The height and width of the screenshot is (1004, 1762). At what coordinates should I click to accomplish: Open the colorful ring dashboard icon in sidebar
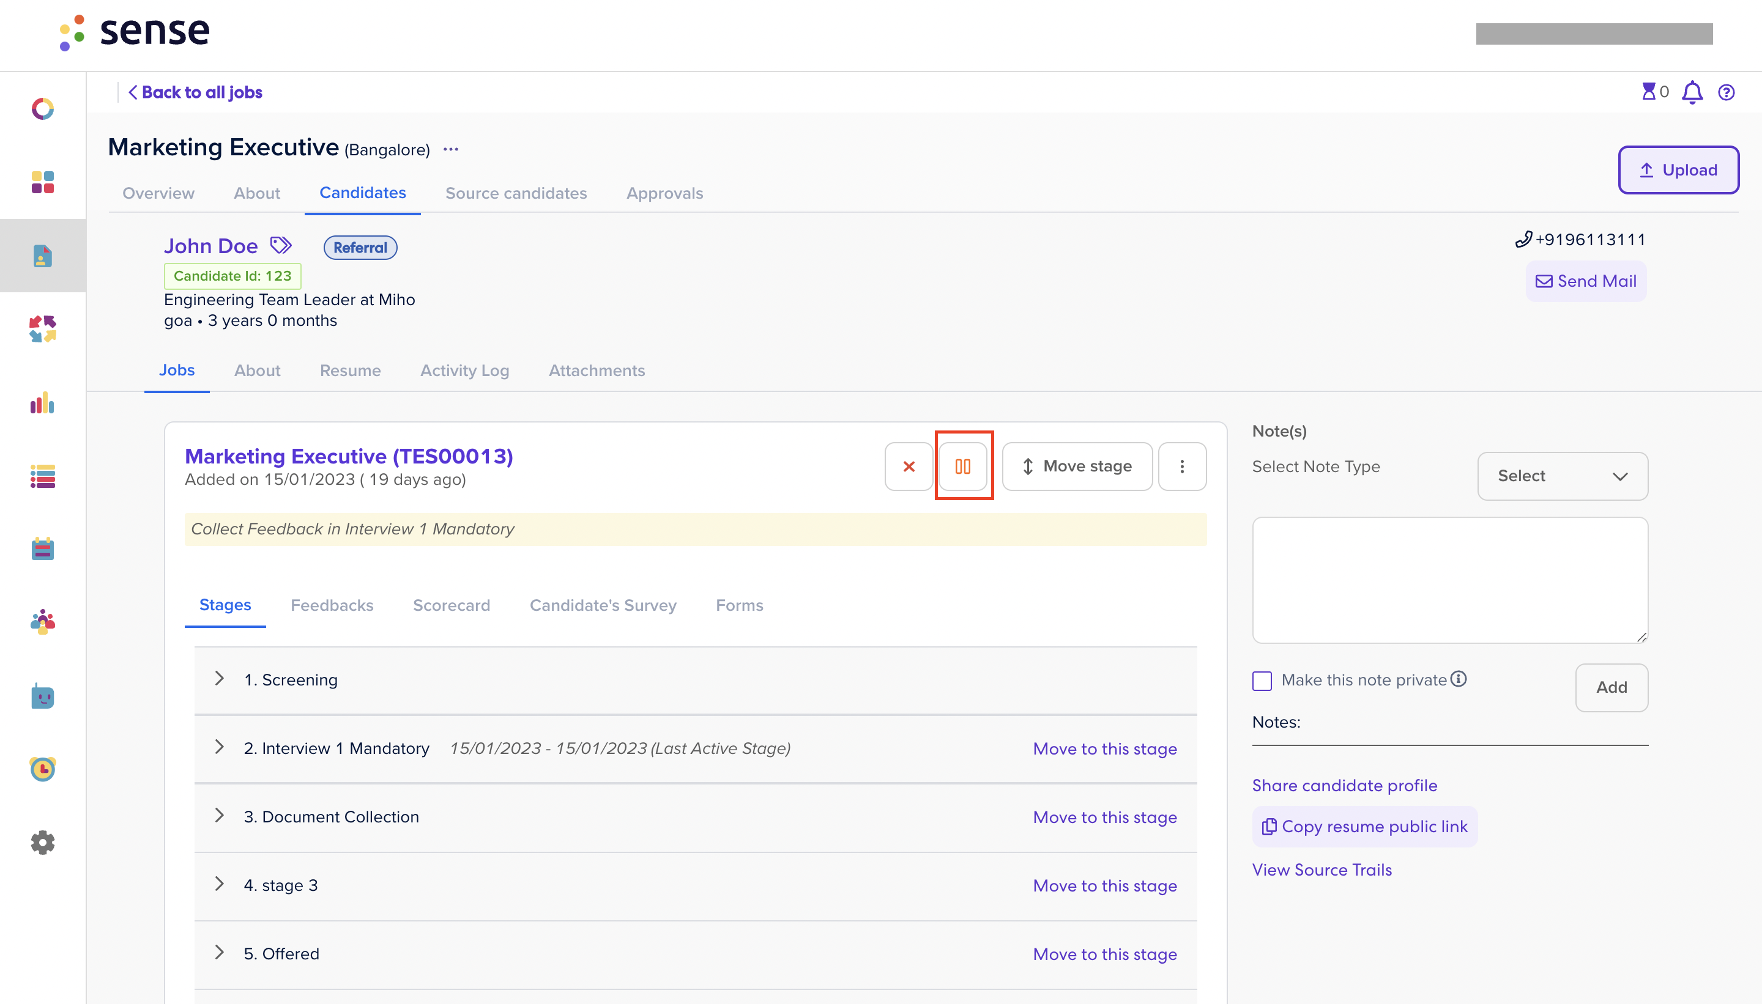click(43, 109)
